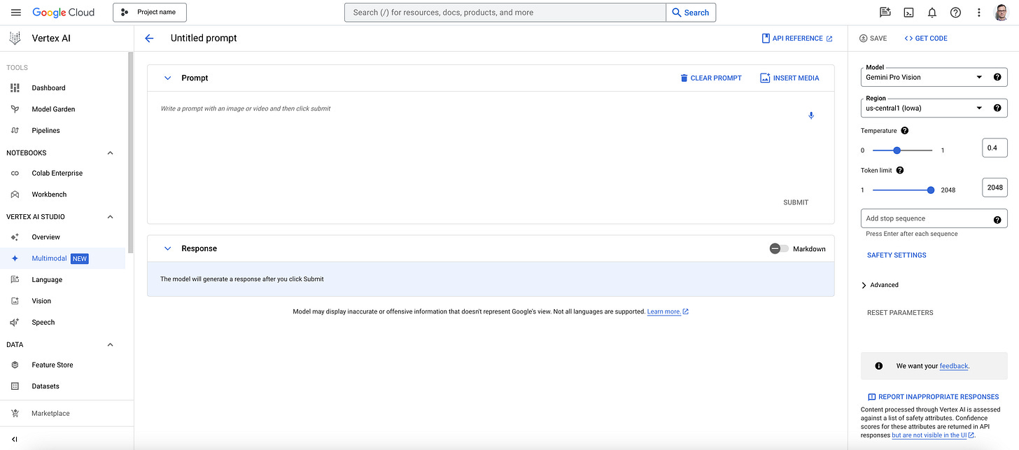The image size is (1019, 450).
Task: Click Insert Media
Action: click(789, 78)
